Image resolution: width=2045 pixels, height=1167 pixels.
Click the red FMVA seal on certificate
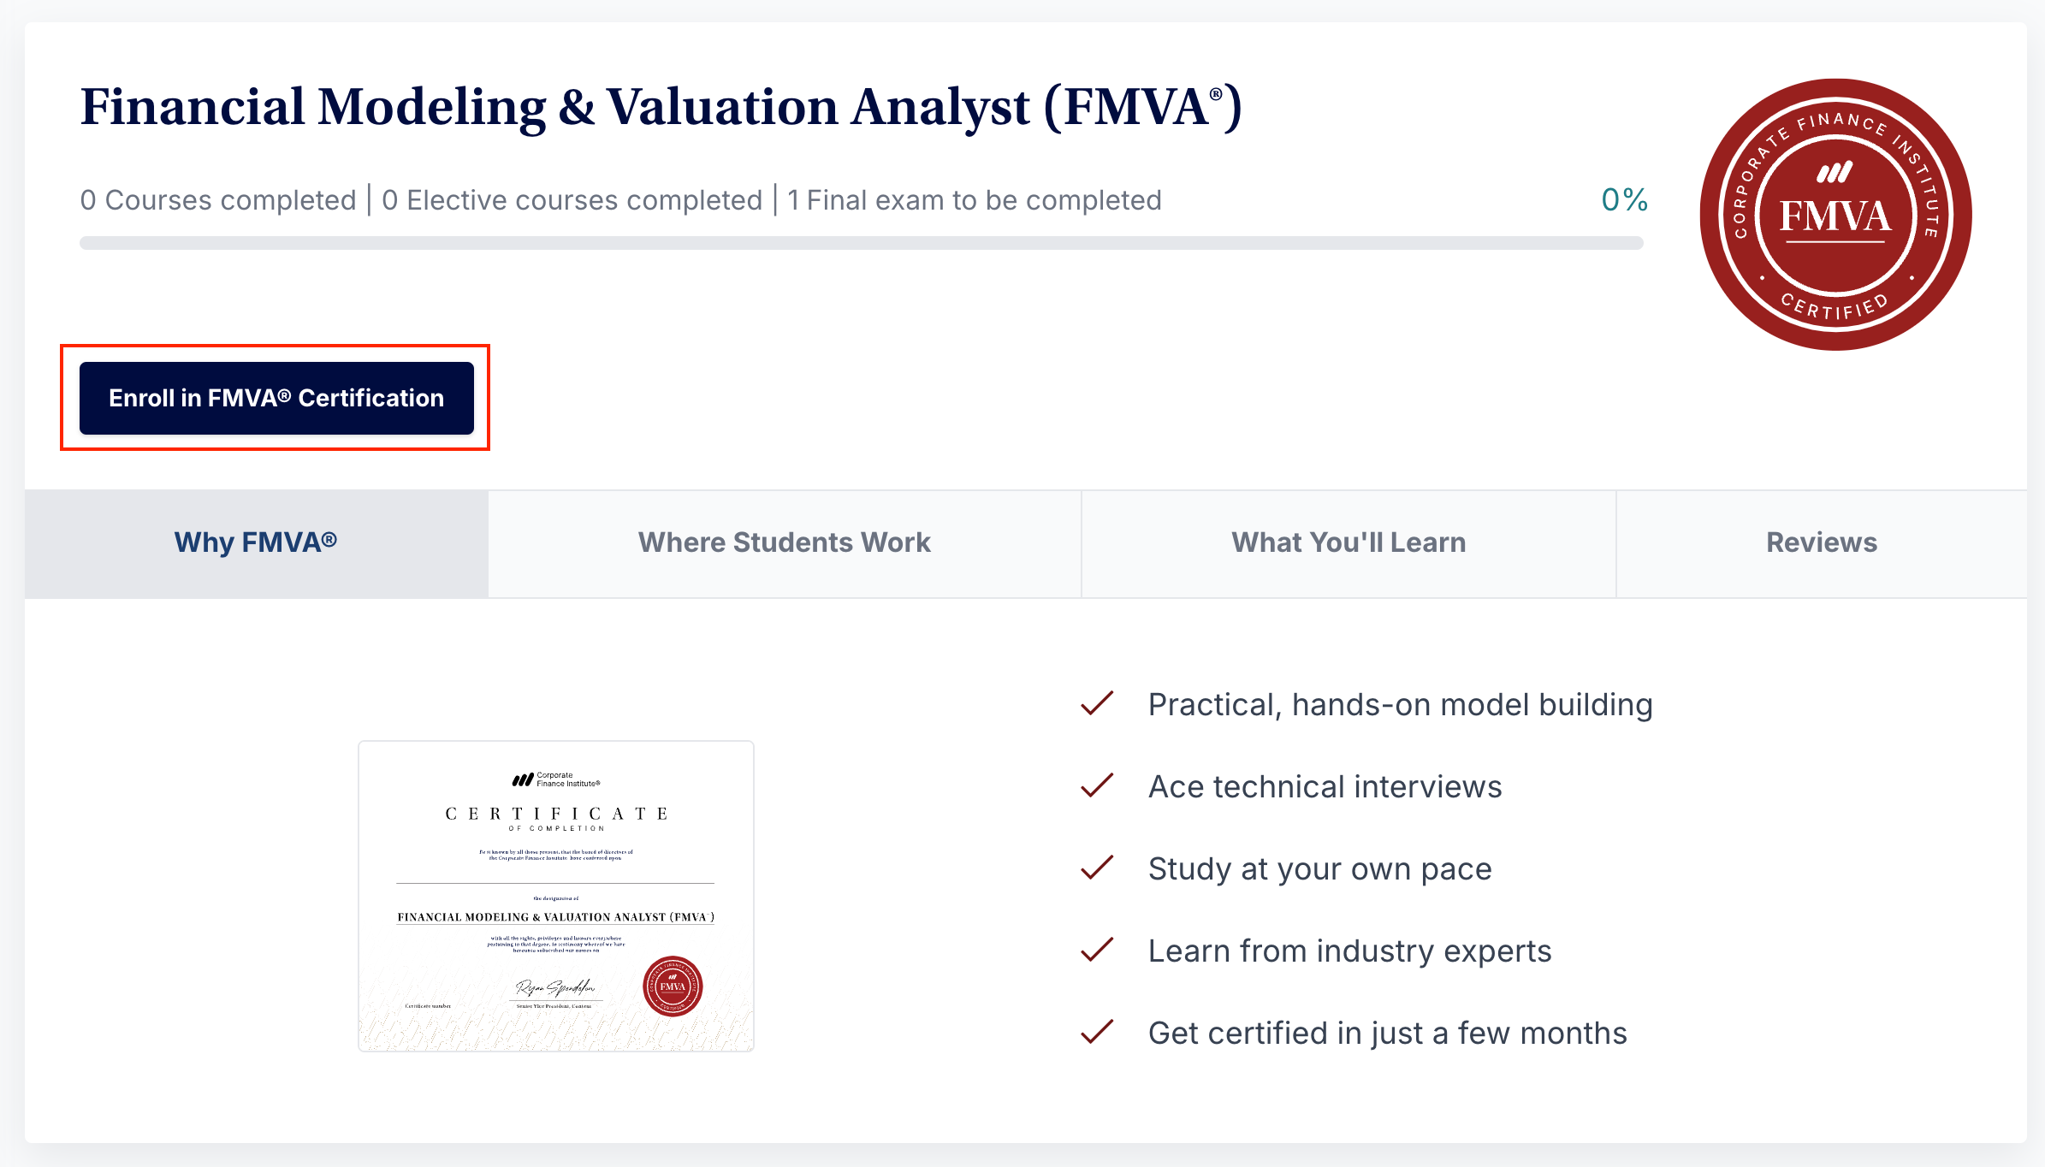(673, 986)
